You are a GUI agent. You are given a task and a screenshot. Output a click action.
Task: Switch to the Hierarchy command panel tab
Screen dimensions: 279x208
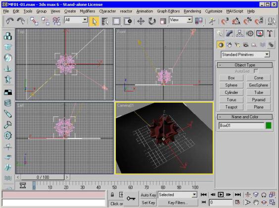tap(240, 34)
